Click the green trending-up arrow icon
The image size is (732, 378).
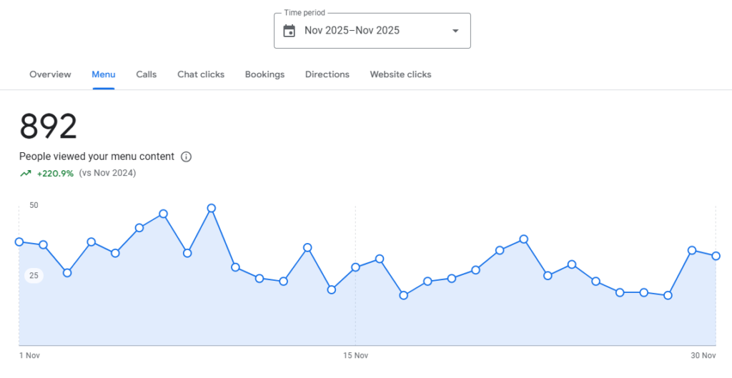pyautogui.click(x=25, y=174)
